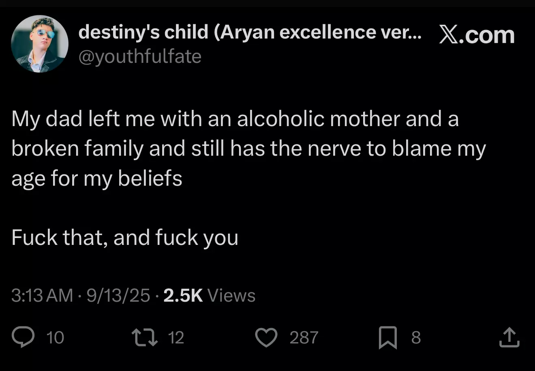Click the X.com logo
This screenshot has height=371, width=535.
coord(477,35)
